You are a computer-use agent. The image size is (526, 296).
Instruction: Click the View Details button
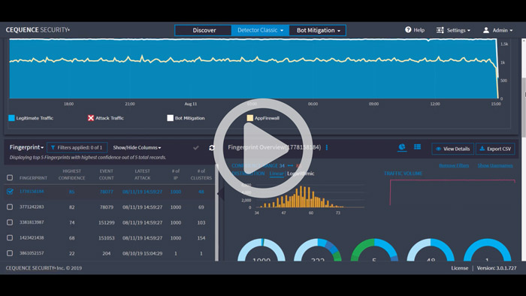pyautogui.click(x=452, y=149)
